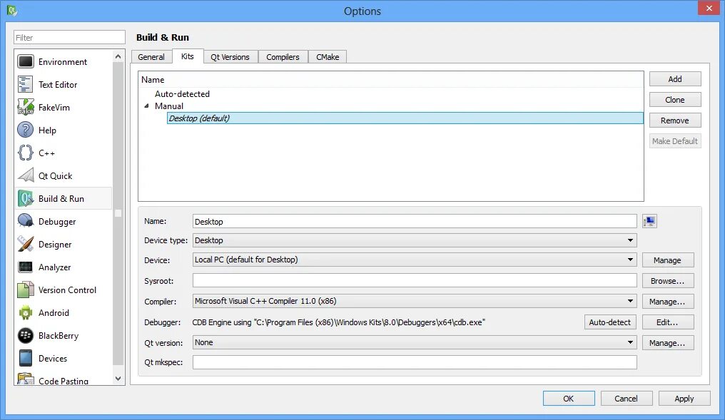Cancel the Options dialog
Screen dimensions: 725x420
(x=627, y=399)
